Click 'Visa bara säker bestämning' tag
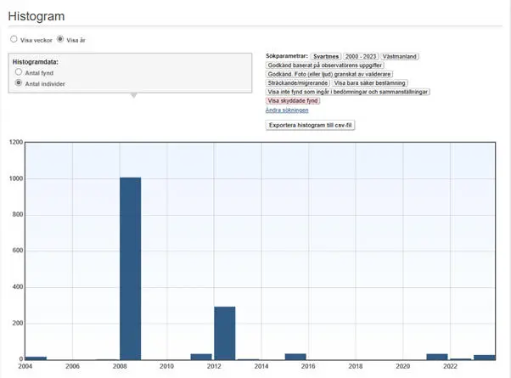The image size is (511, 378). coord(369,83)
